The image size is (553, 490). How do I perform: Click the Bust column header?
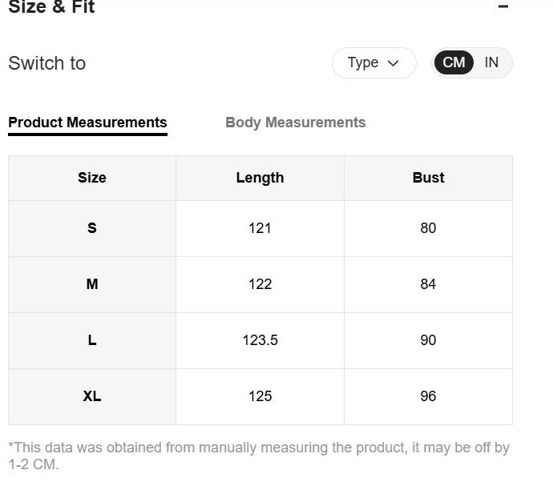[428, 178]
